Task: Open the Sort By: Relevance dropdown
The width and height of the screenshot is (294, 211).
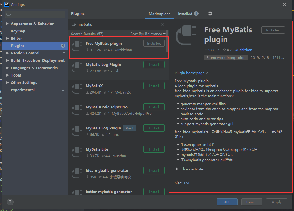Action: (148, 34)
